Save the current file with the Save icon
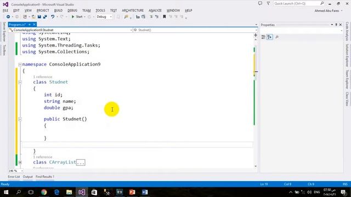Image resolution: width=351 pixels, height=197 pixels. click(39, 17)
